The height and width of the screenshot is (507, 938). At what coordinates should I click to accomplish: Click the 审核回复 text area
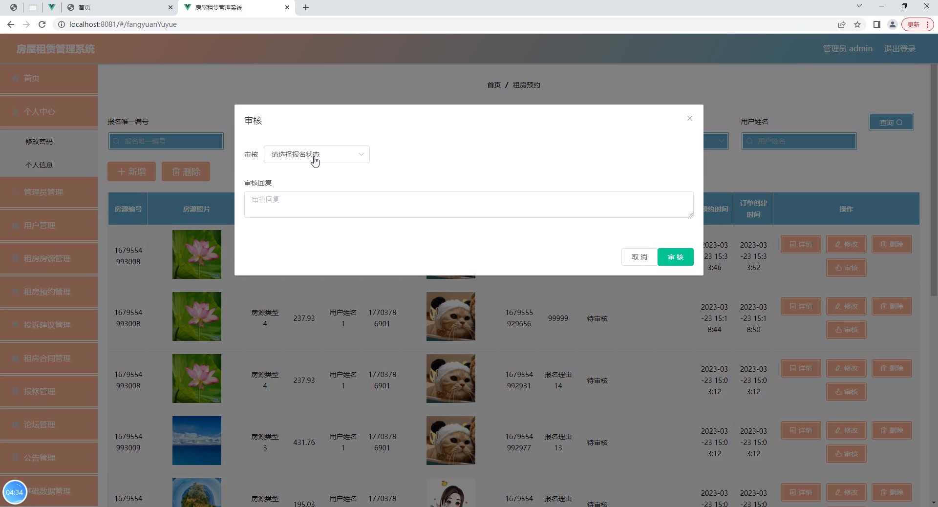click(469, 205)
